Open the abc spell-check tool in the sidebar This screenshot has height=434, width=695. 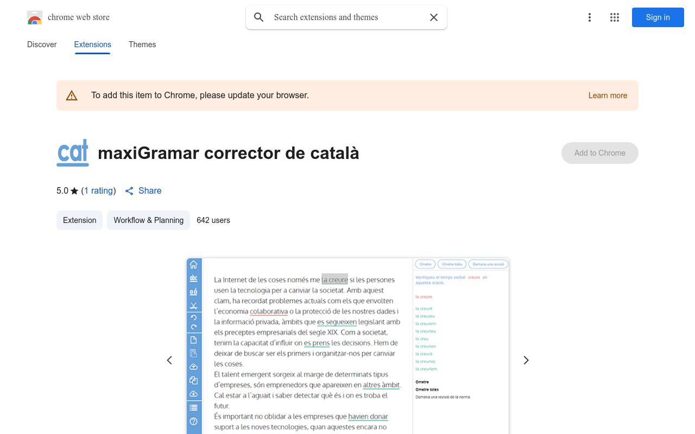pos(194,278)
